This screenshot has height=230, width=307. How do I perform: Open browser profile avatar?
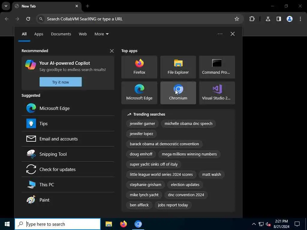pos(290,19)
